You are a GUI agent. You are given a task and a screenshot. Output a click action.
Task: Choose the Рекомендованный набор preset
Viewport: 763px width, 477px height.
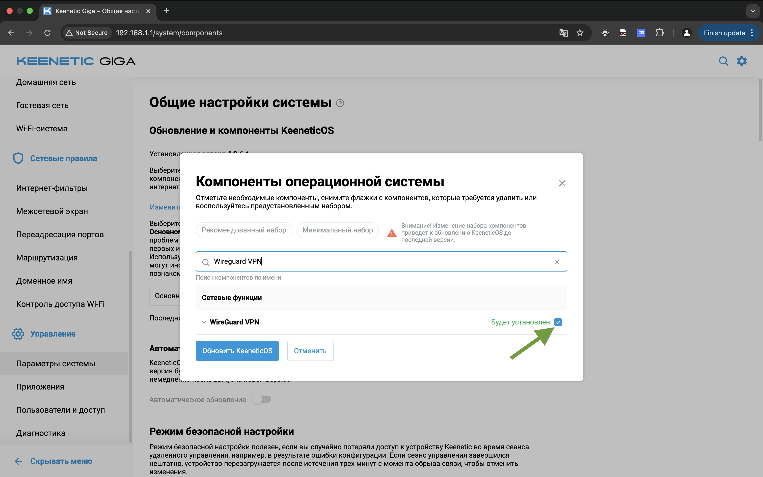[244, 230]
